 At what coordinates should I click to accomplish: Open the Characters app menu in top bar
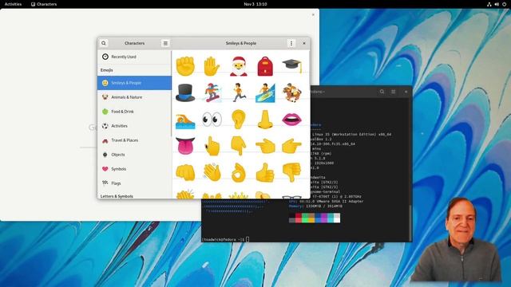(x=44, y=4)
